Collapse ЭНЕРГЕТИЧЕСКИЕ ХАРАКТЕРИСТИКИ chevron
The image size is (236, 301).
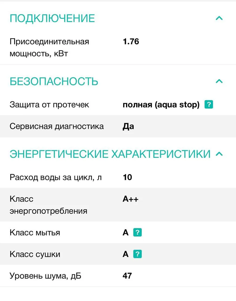(x=219, y=154)
